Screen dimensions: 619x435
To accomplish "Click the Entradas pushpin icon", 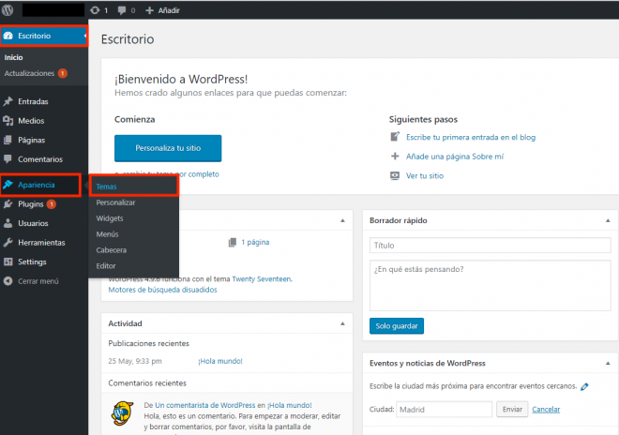I will coord(8,101).
